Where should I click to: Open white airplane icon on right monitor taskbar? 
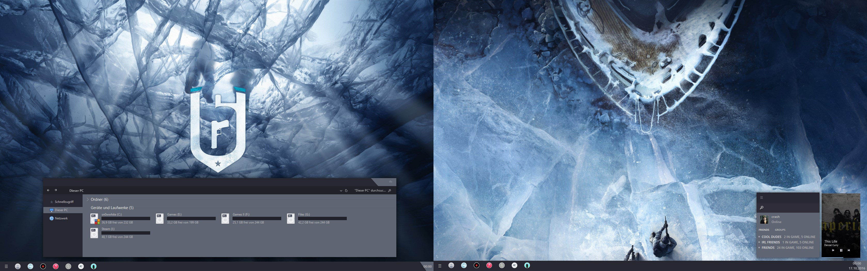514,265
